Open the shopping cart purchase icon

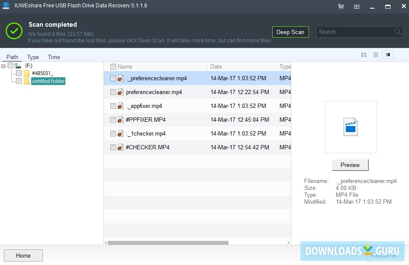(x=341, y=6)
